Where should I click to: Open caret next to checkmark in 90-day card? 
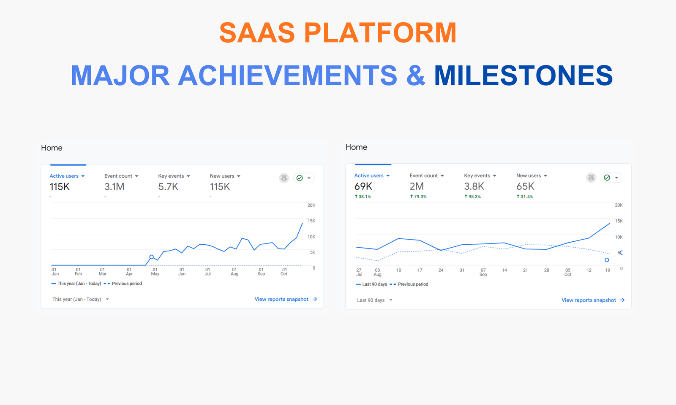click(616, 178)
